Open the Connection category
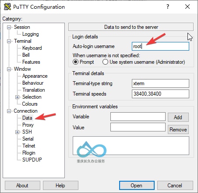Screen dimensions: 198x193 click(25, 111)
